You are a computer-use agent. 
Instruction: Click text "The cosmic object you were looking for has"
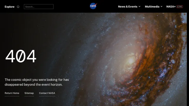[x=37, y=80]
